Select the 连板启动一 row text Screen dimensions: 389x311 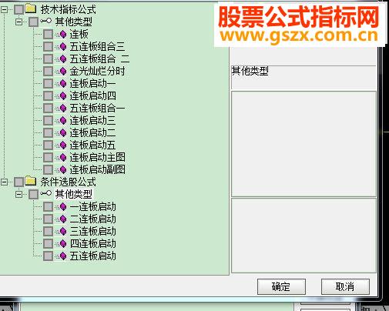[x=92, y=83]
